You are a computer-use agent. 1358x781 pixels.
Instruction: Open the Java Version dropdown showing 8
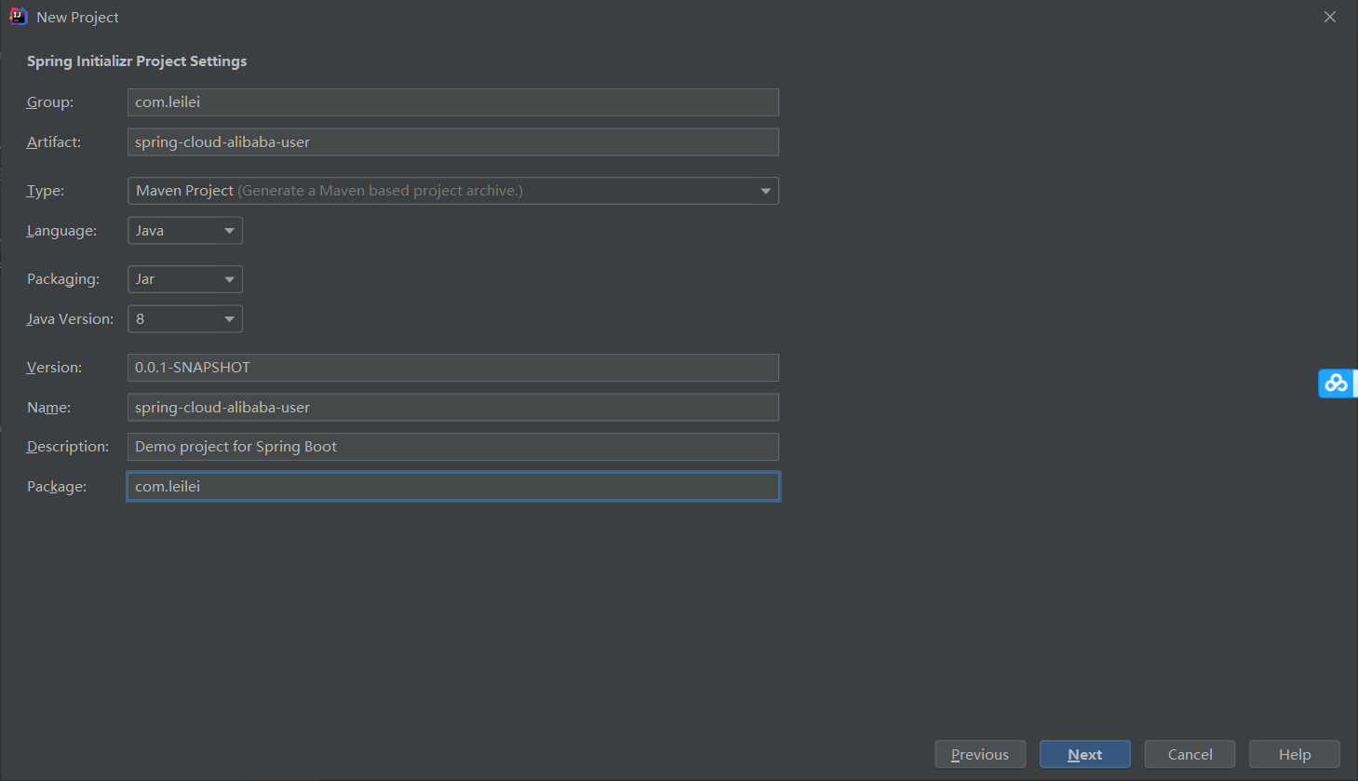tap(185, 319)
